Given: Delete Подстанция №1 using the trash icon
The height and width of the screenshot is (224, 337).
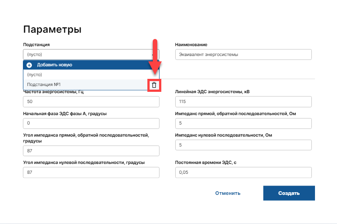Looking at the screenshot, I should click(154, 85).
